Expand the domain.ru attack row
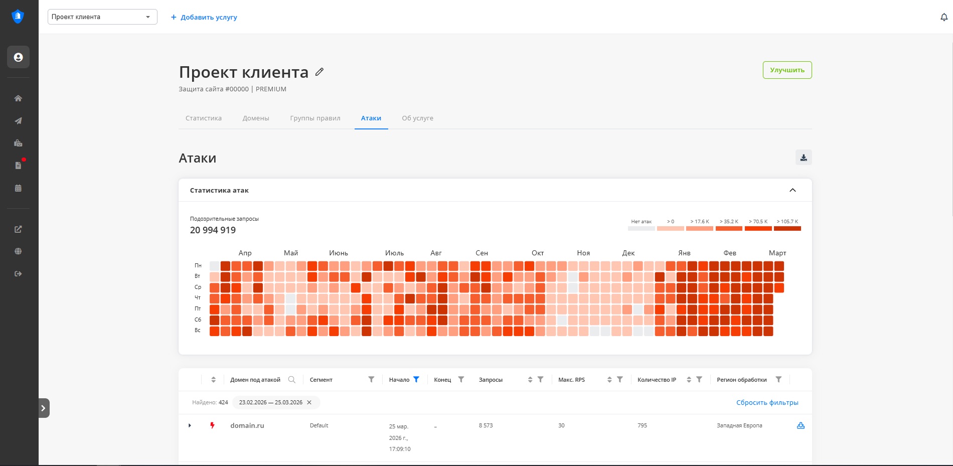 190,425
